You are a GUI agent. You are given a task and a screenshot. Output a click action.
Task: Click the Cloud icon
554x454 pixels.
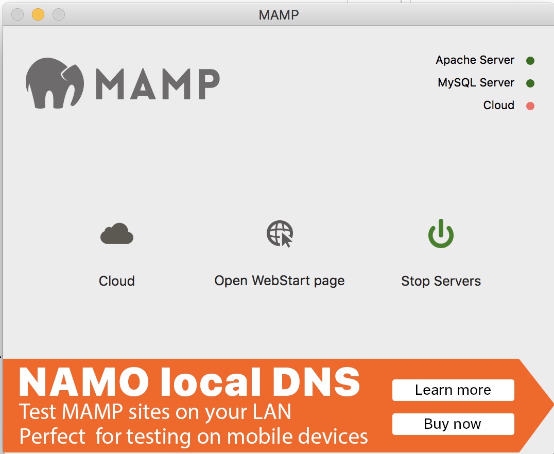pyautogui.click(x=117, y=234)
